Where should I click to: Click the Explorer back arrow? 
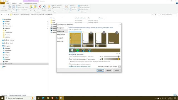[x=2, y=15]
